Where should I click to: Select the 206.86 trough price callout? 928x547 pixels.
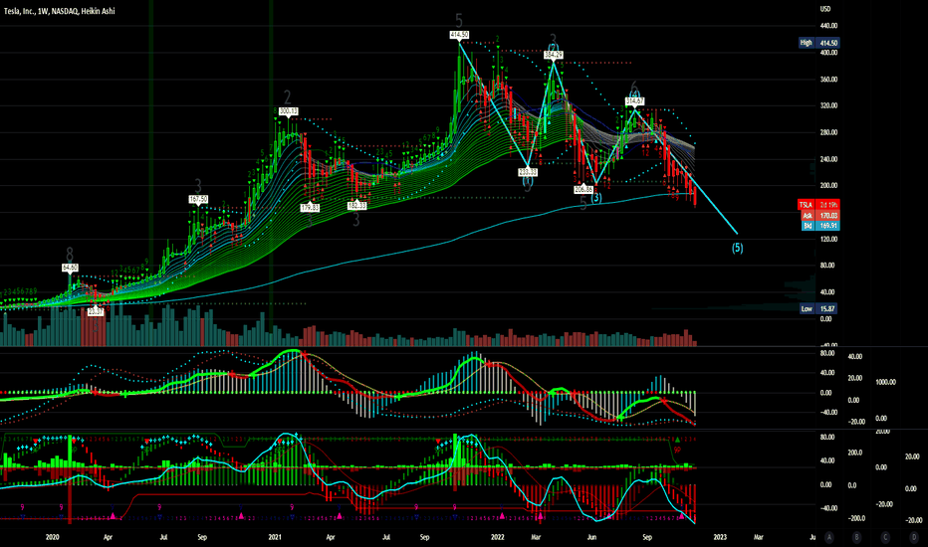(x=583, y=189)
